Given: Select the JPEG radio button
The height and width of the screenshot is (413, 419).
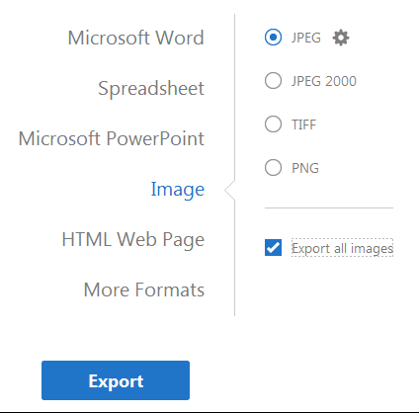Looking at the screenshot, I should tap(273, 38).
